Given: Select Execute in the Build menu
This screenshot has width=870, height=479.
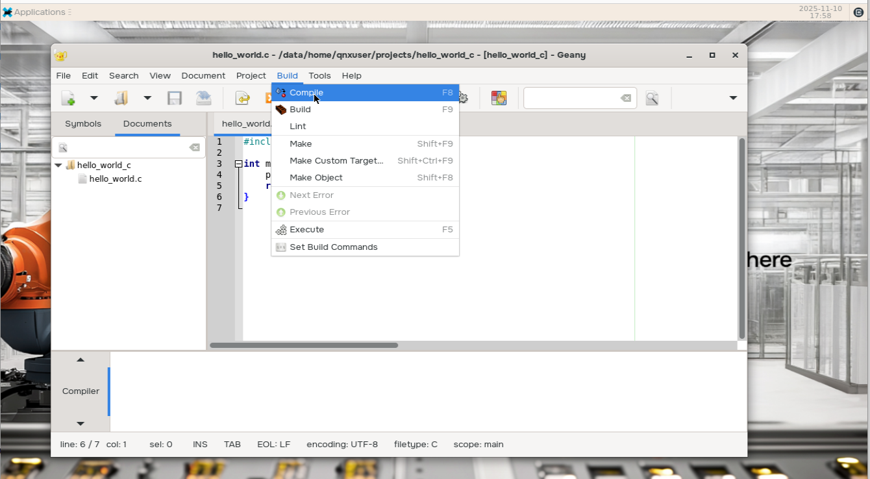Looking at the screenshot, I should (x=306, y=230).
